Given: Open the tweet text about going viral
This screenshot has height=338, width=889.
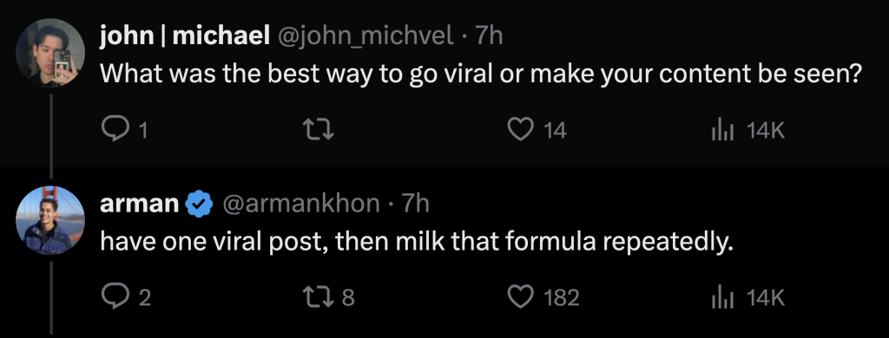Looking at the screenshot, I should pyautogui.click(x=481, y=75).
